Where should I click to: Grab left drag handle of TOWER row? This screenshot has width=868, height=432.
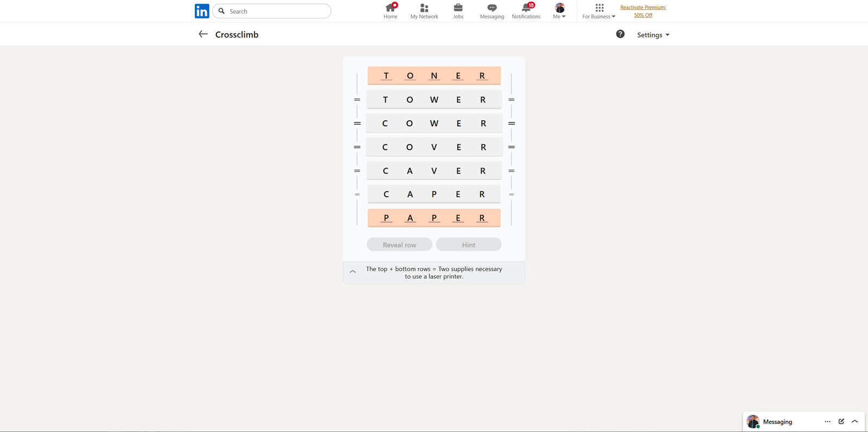(x=357, y=100)
